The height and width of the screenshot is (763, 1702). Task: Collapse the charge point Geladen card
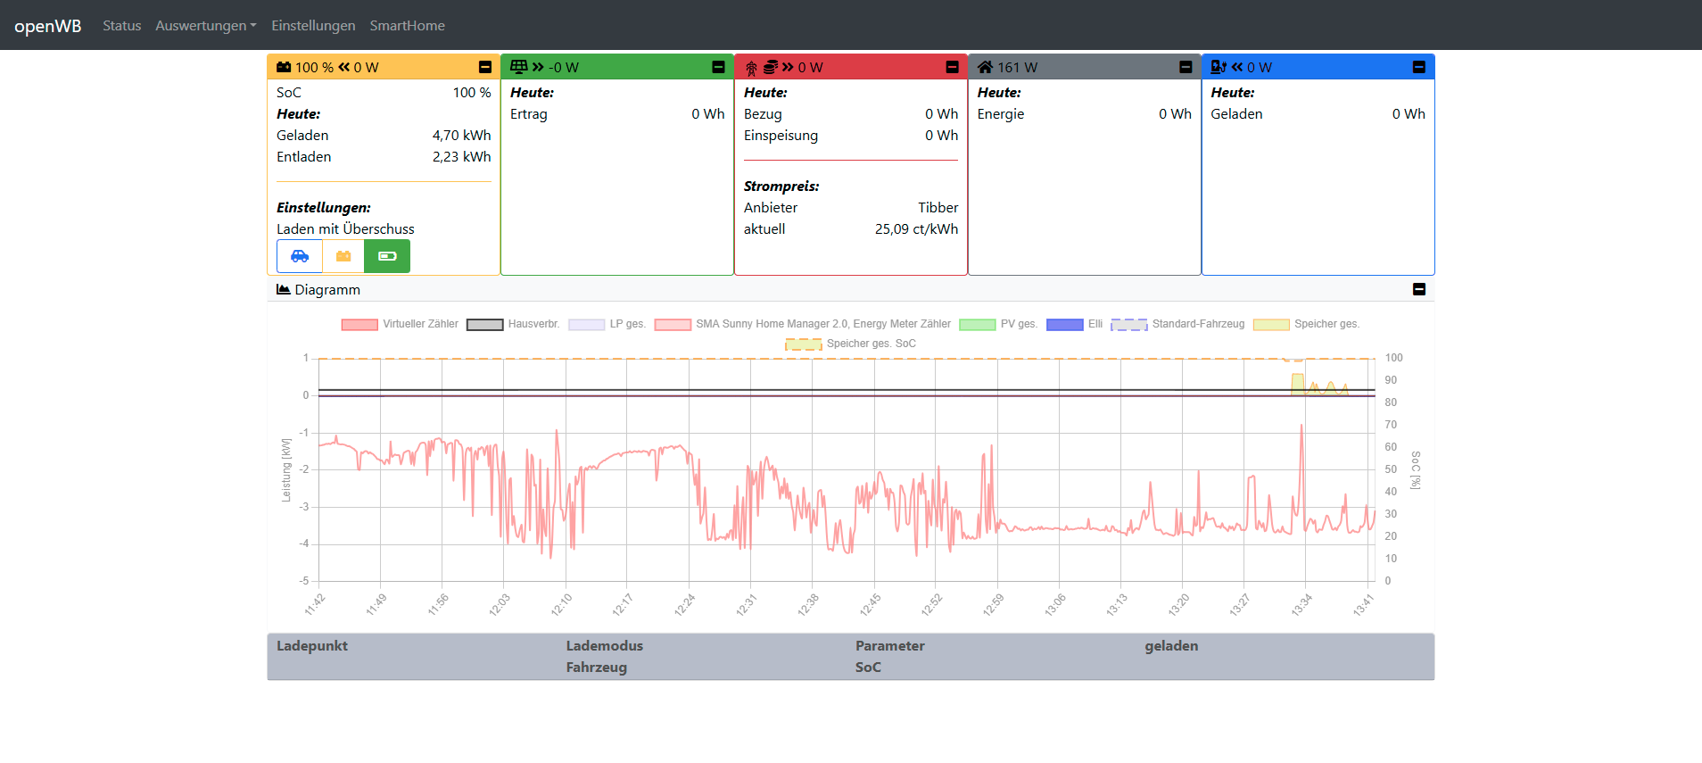pyautogui.click(x=1419, y=67)
